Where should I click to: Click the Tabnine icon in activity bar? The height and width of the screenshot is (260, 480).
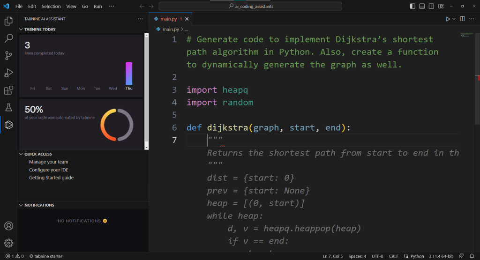8,125
